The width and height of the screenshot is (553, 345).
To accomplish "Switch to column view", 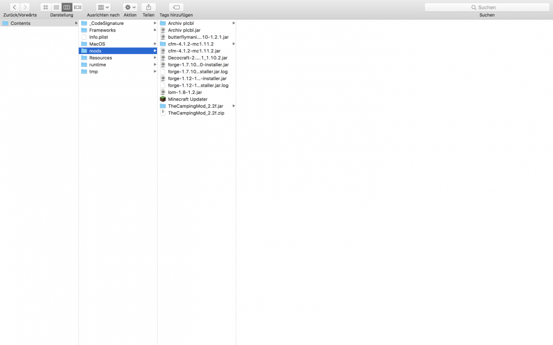I will tap(67, 7).
